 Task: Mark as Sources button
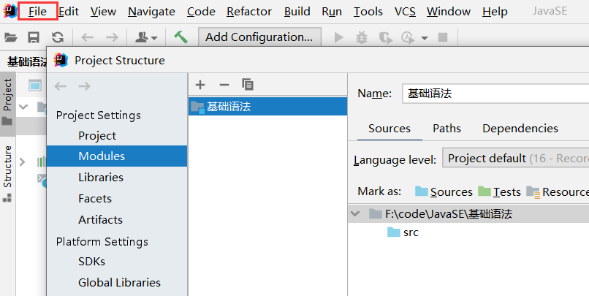[444, 191]
